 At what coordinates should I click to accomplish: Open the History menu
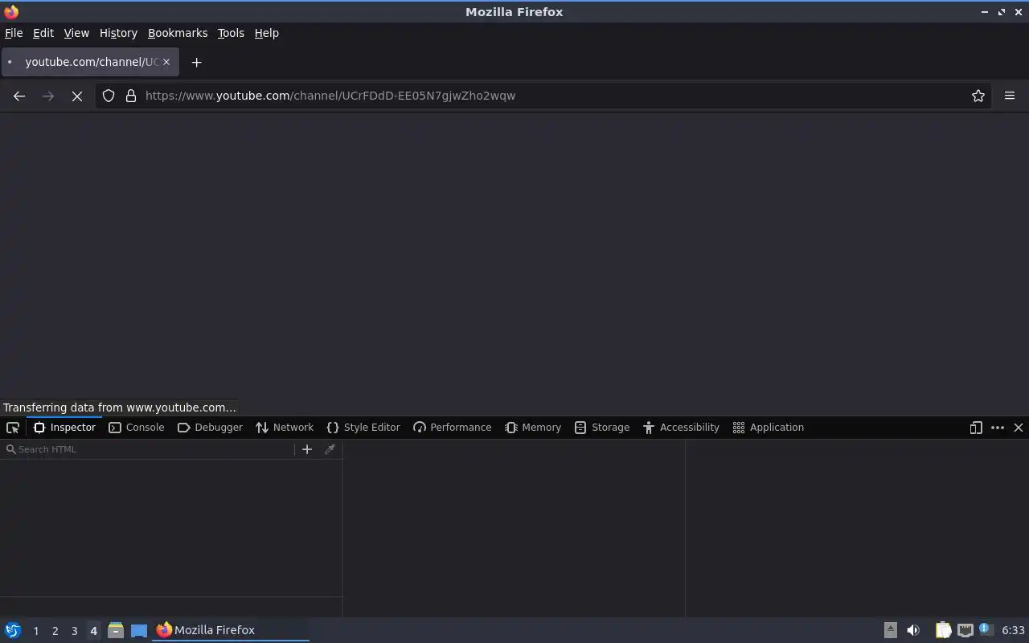tap(118, 33)
